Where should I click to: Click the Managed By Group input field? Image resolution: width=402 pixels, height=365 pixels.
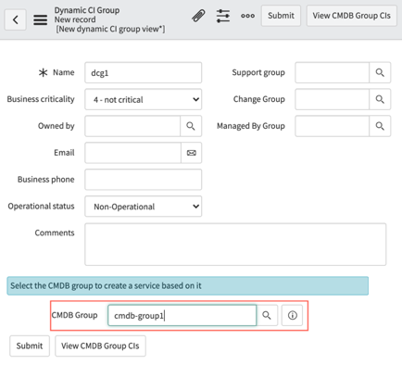332,126
